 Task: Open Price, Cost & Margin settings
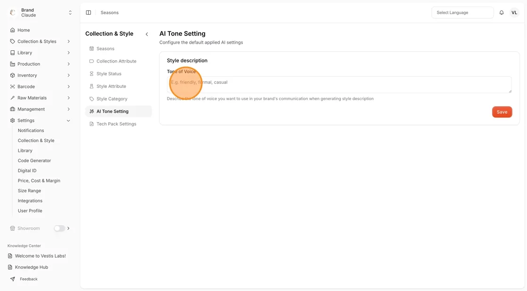pyautogui.click(x=39, y=181)
